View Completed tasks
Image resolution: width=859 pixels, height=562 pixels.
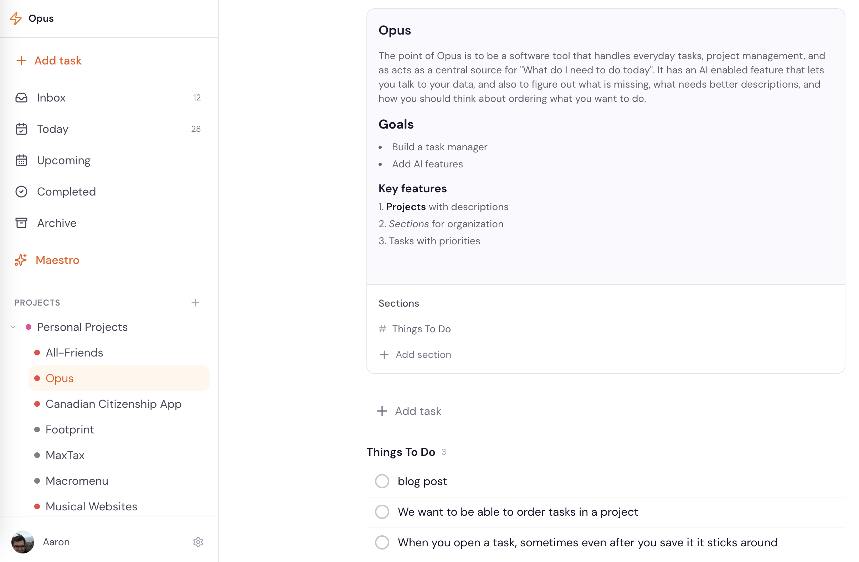point(66,192)
